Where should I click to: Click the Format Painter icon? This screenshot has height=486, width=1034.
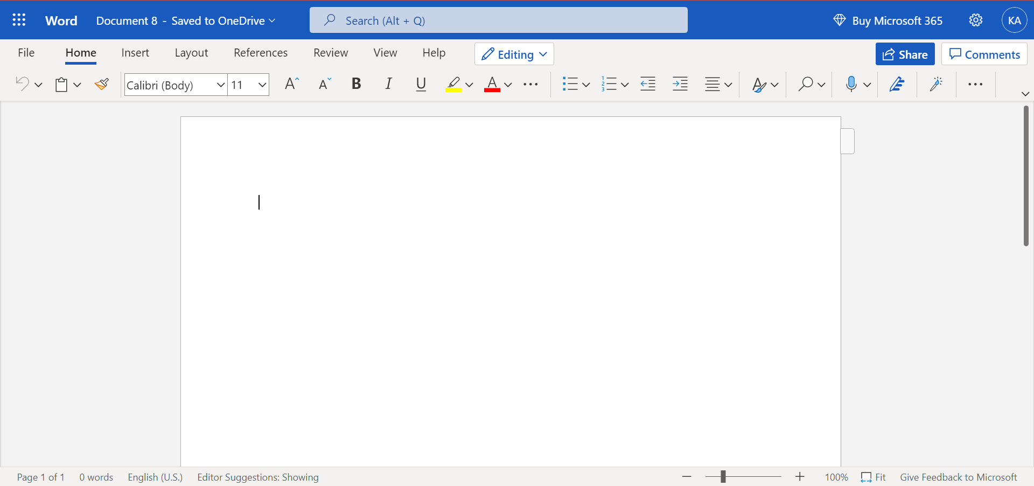pos(102,84)
